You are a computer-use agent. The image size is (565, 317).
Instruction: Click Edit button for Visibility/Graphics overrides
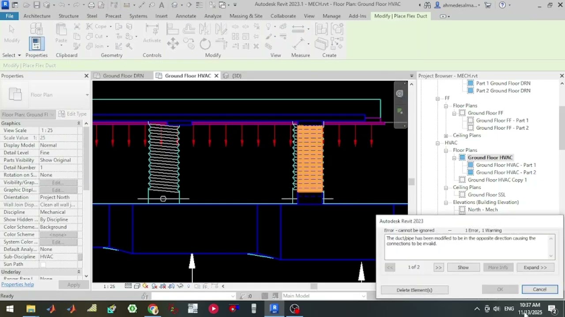point(58,182)
